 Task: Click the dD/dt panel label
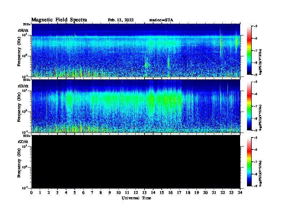coord(23,86)
